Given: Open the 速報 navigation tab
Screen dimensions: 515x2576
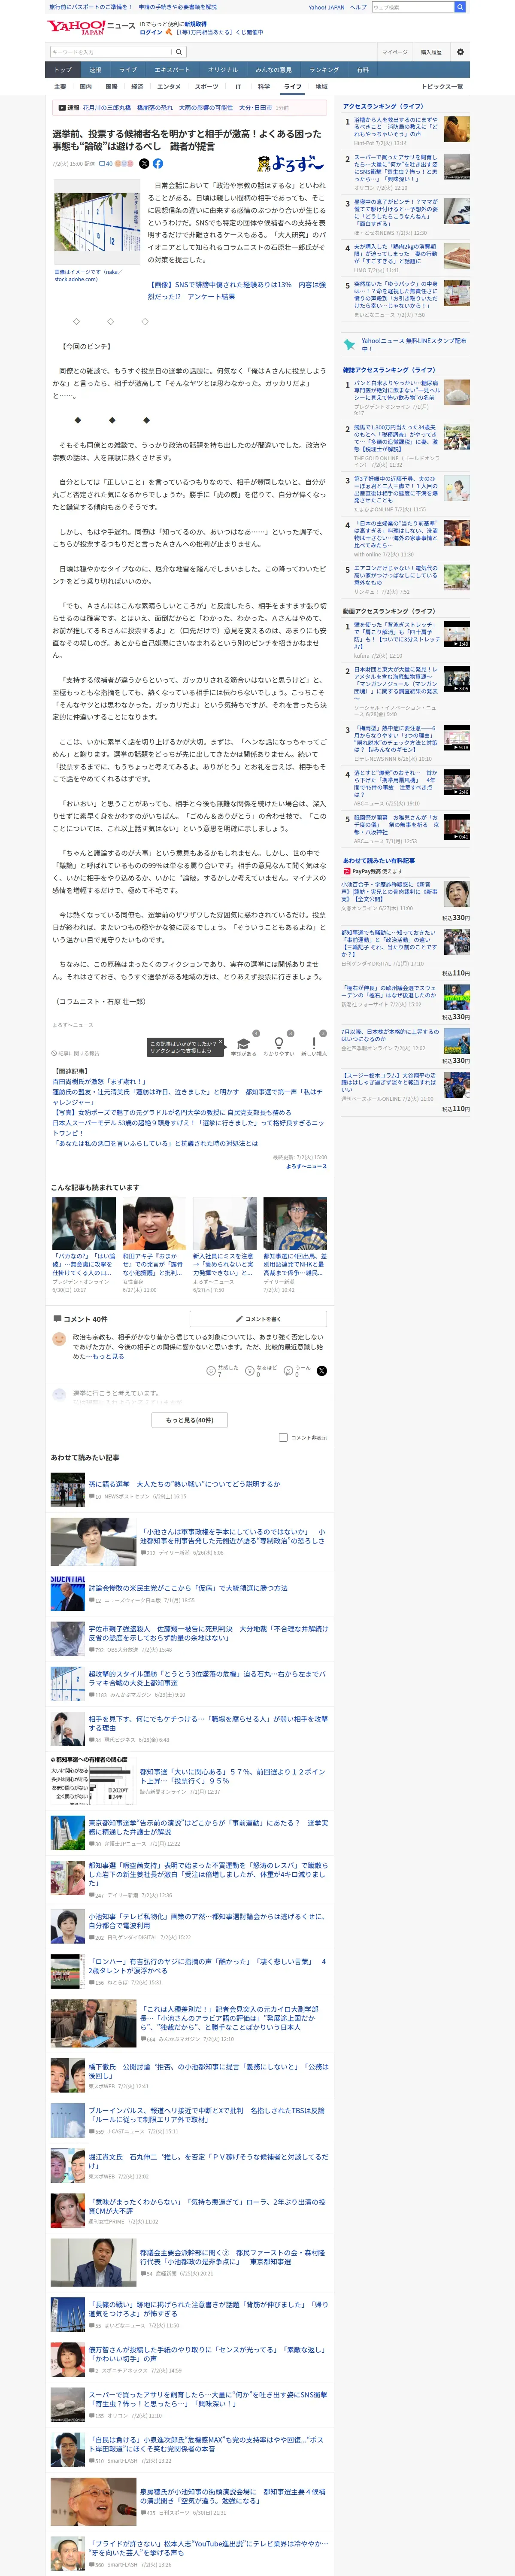Looking at the screenshot, I should pos(95,70).
